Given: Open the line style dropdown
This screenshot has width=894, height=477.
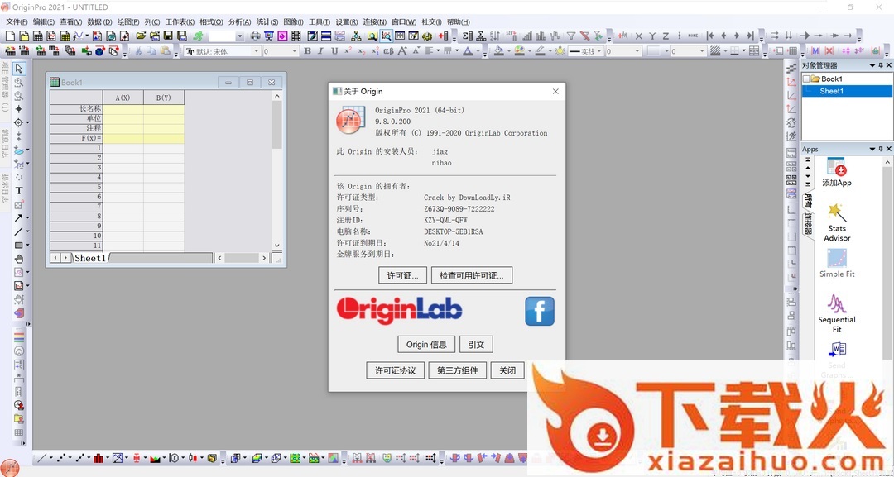Looking at the screenshot, I should (x=599, y=51).
